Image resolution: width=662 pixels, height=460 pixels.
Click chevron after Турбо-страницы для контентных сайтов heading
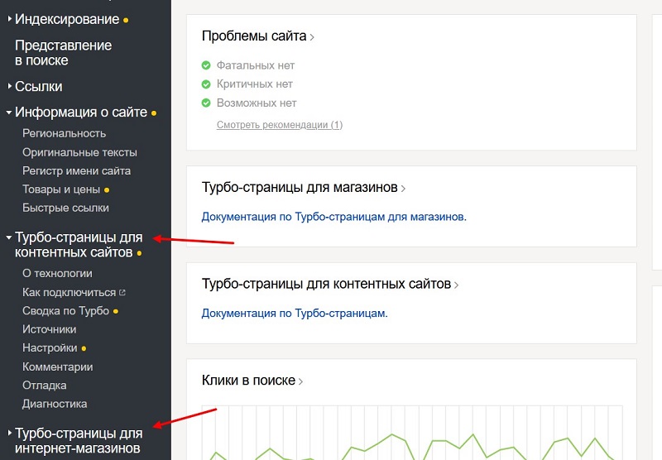[x=457, y=285]
